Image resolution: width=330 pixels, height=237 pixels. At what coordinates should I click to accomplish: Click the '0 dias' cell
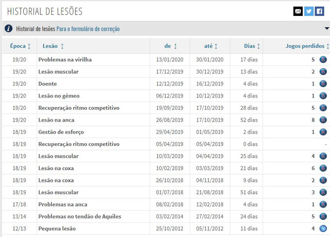point(251,144)
